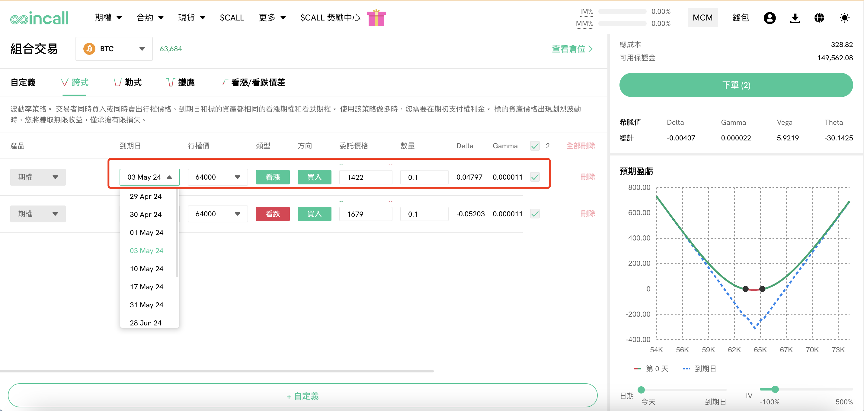Click the call/put spread shape icon

click(224, 82)
